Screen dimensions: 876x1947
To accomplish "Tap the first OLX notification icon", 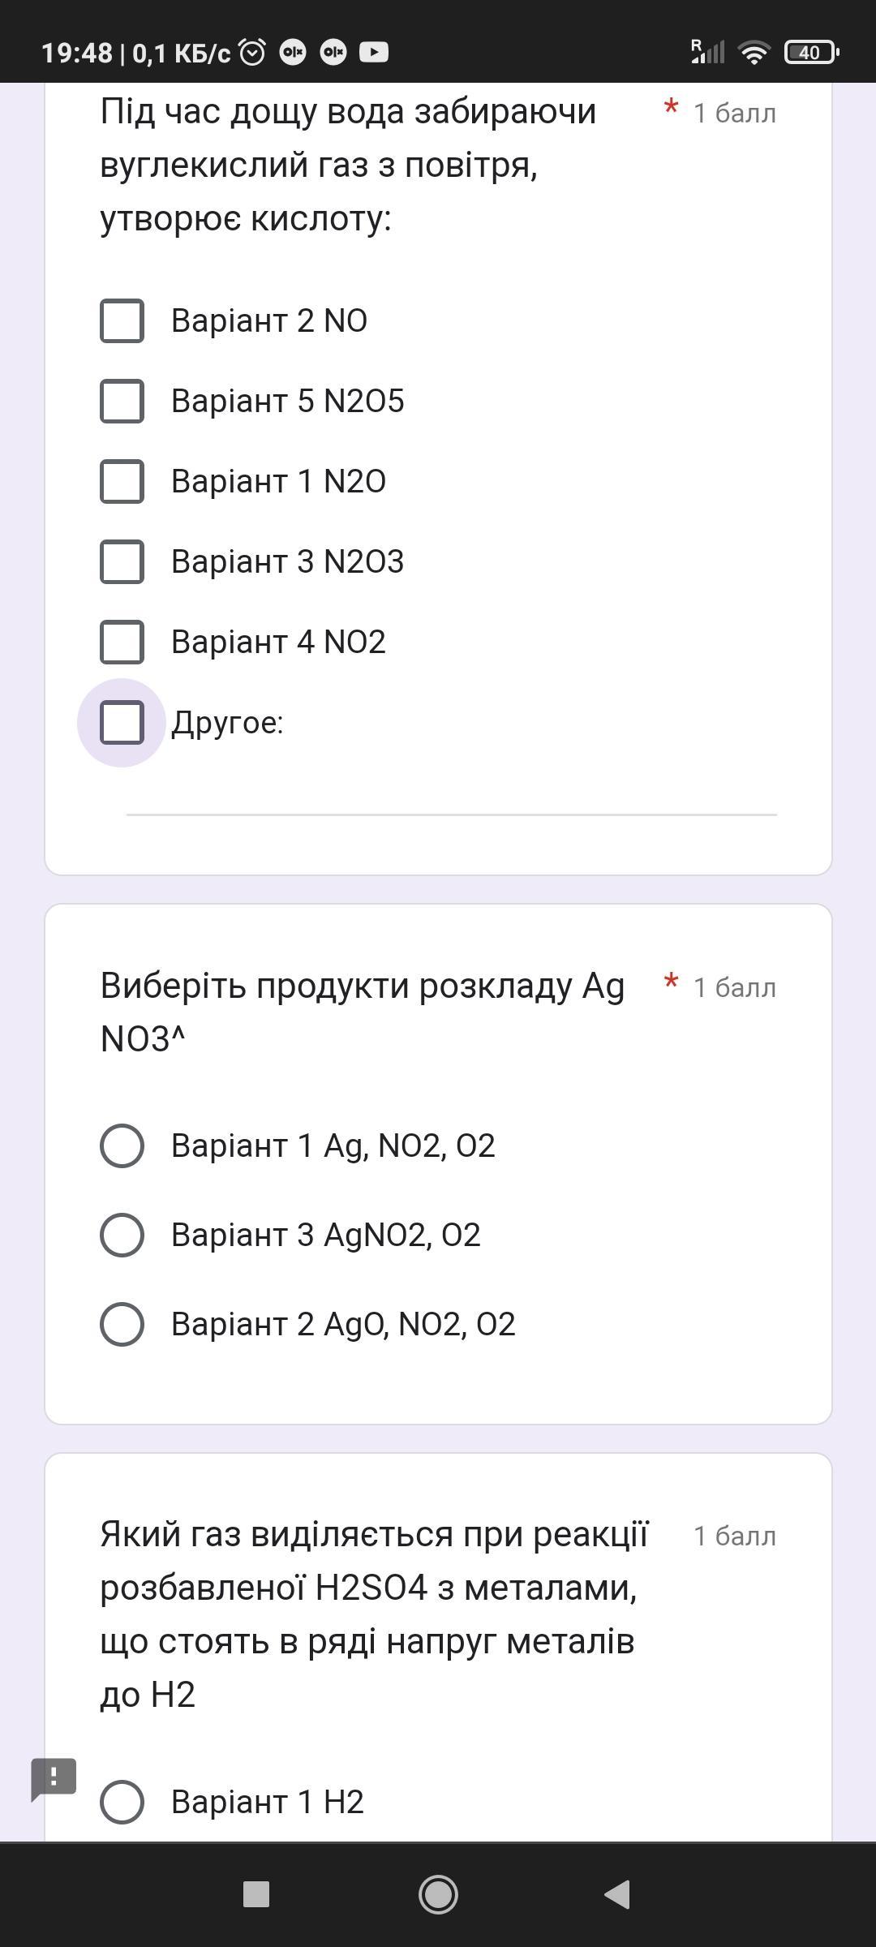I will 293,53.
